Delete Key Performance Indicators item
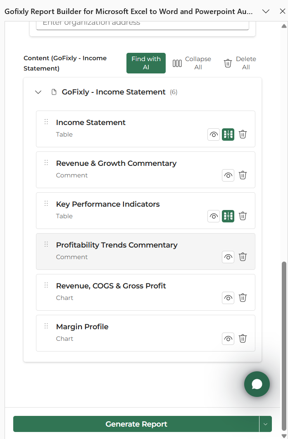 pyautogui.click(x=243, y=217)
